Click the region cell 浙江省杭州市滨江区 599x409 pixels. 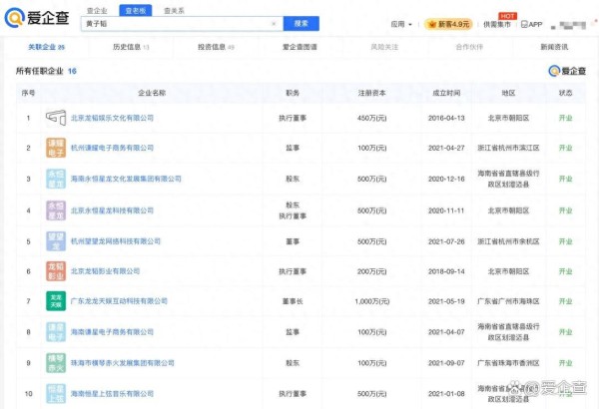tap(508, 148)
